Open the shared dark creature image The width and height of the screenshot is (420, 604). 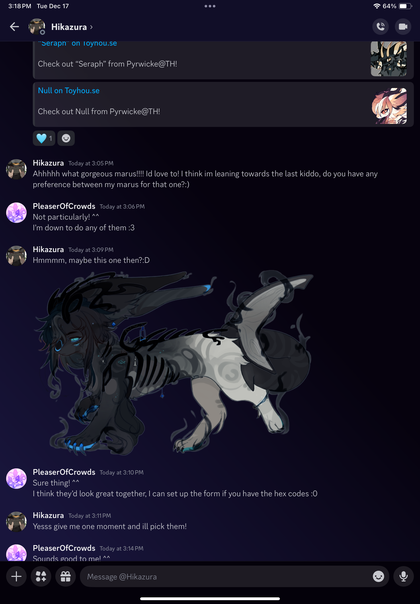point(173,363)
